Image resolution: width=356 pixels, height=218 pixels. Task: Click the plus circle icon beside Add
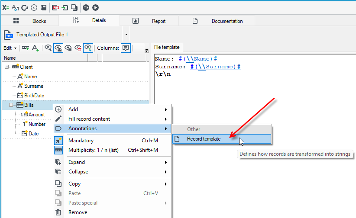[x=58, y=109]
